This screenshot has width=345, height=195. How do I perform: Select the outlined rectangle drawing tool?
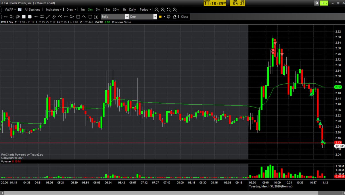pos(78,17)
